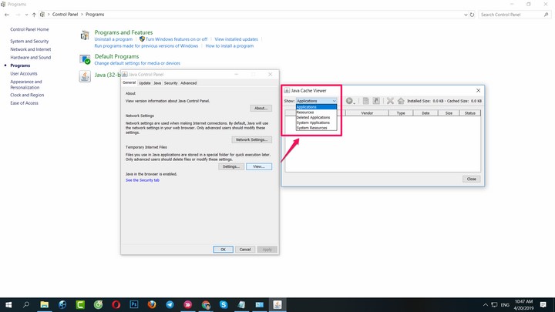Select Deleted Applications from the Show list

pos(313,117)
